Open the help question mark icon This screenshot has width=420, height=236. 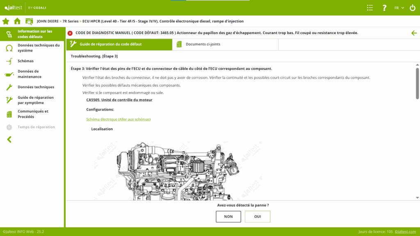[x=384, y=8]
